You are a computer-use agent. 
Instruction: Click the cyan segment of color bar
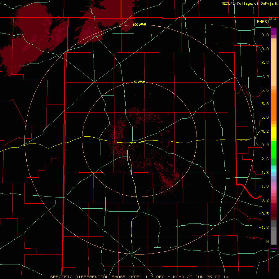tap(274, 170)
